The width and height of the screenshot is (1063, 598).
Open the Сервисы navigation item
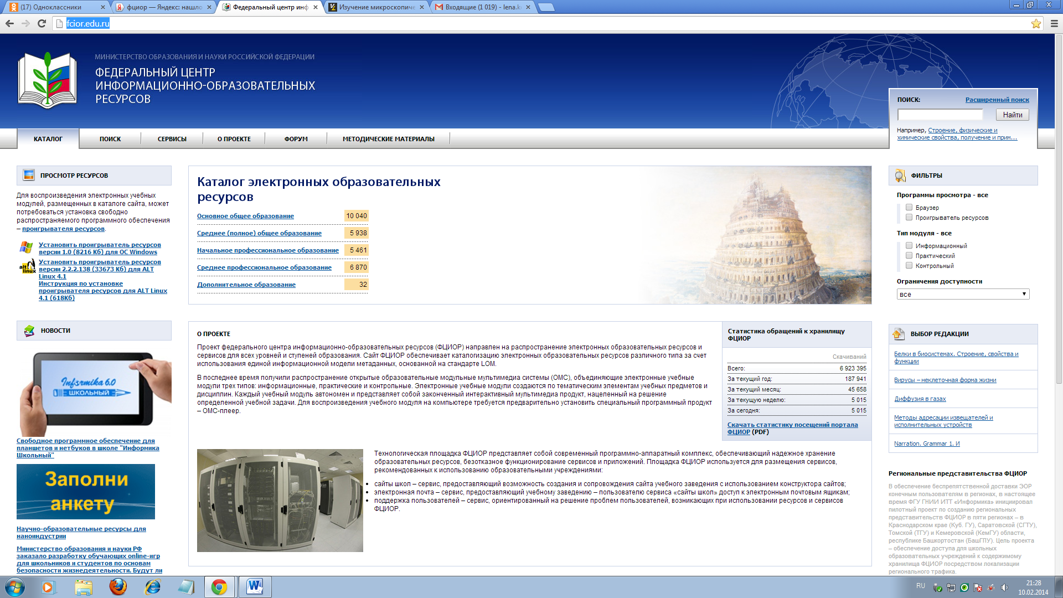tap(172, 139)
